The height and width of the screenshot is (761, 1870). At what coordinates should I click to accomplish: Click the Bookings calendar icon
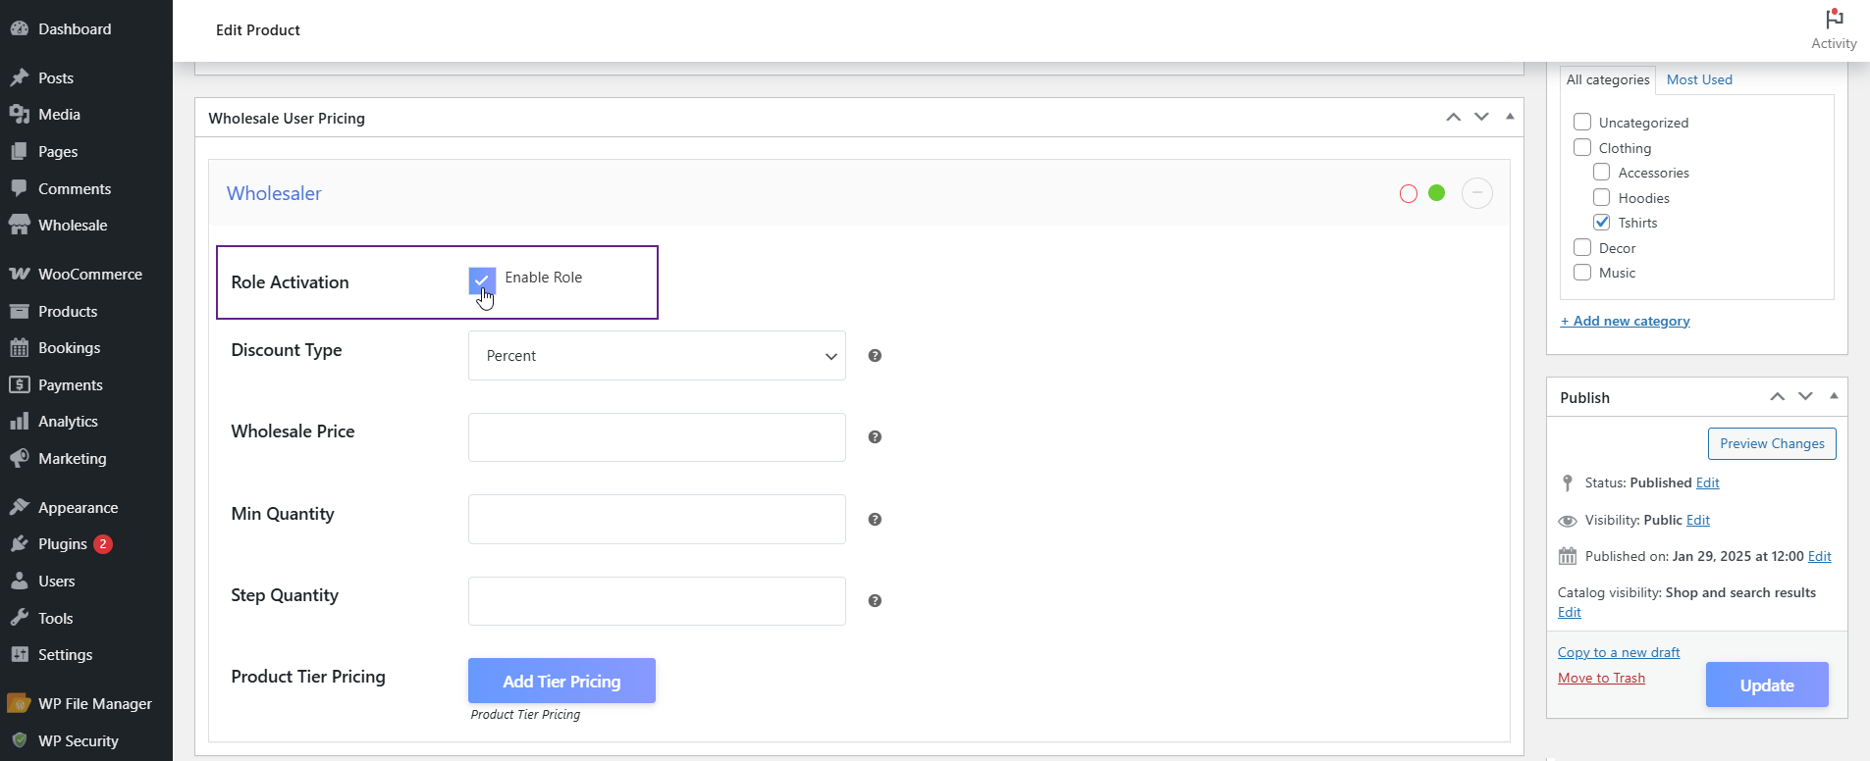click(x=19, y=347)
